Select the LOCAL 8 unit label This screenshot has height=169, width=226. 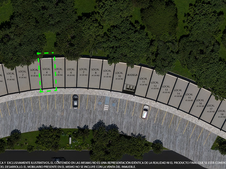[x=95, y=71]
